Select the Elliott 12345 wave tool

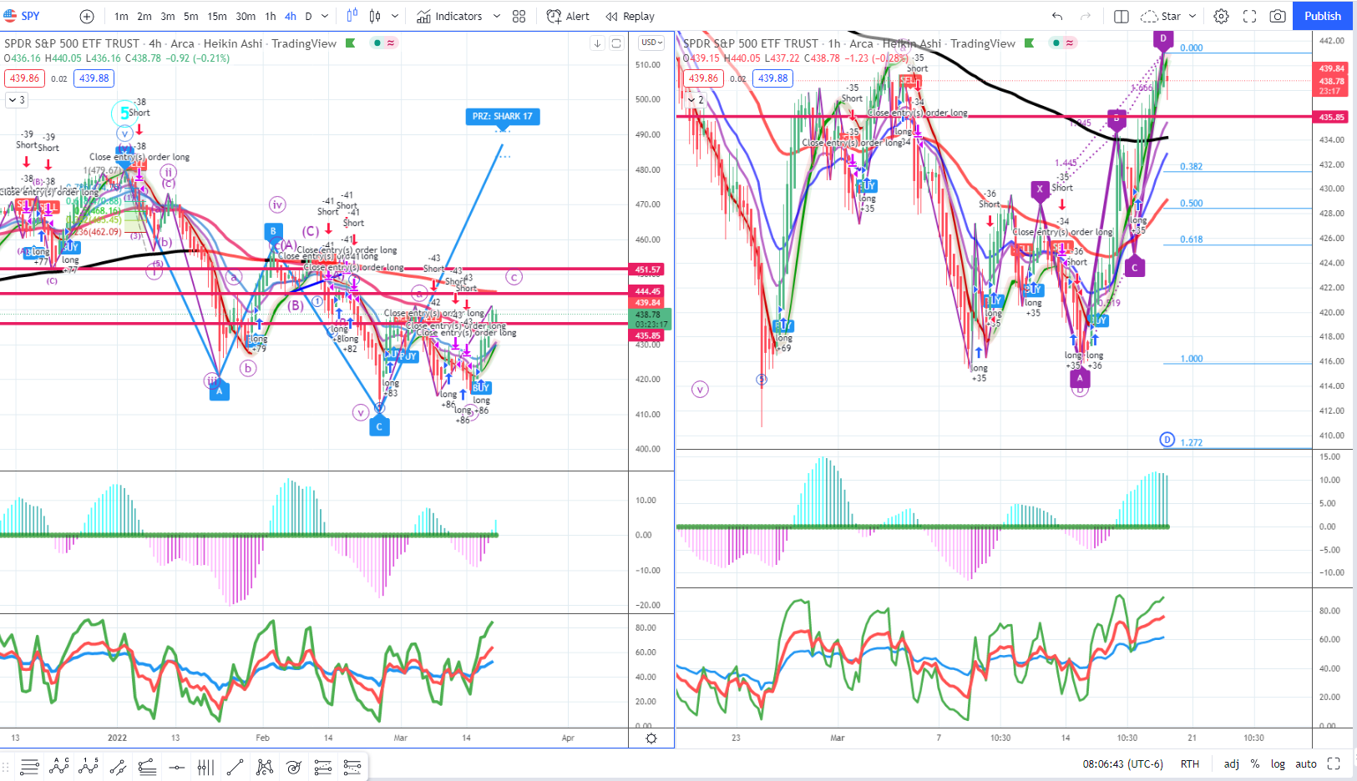89,766
